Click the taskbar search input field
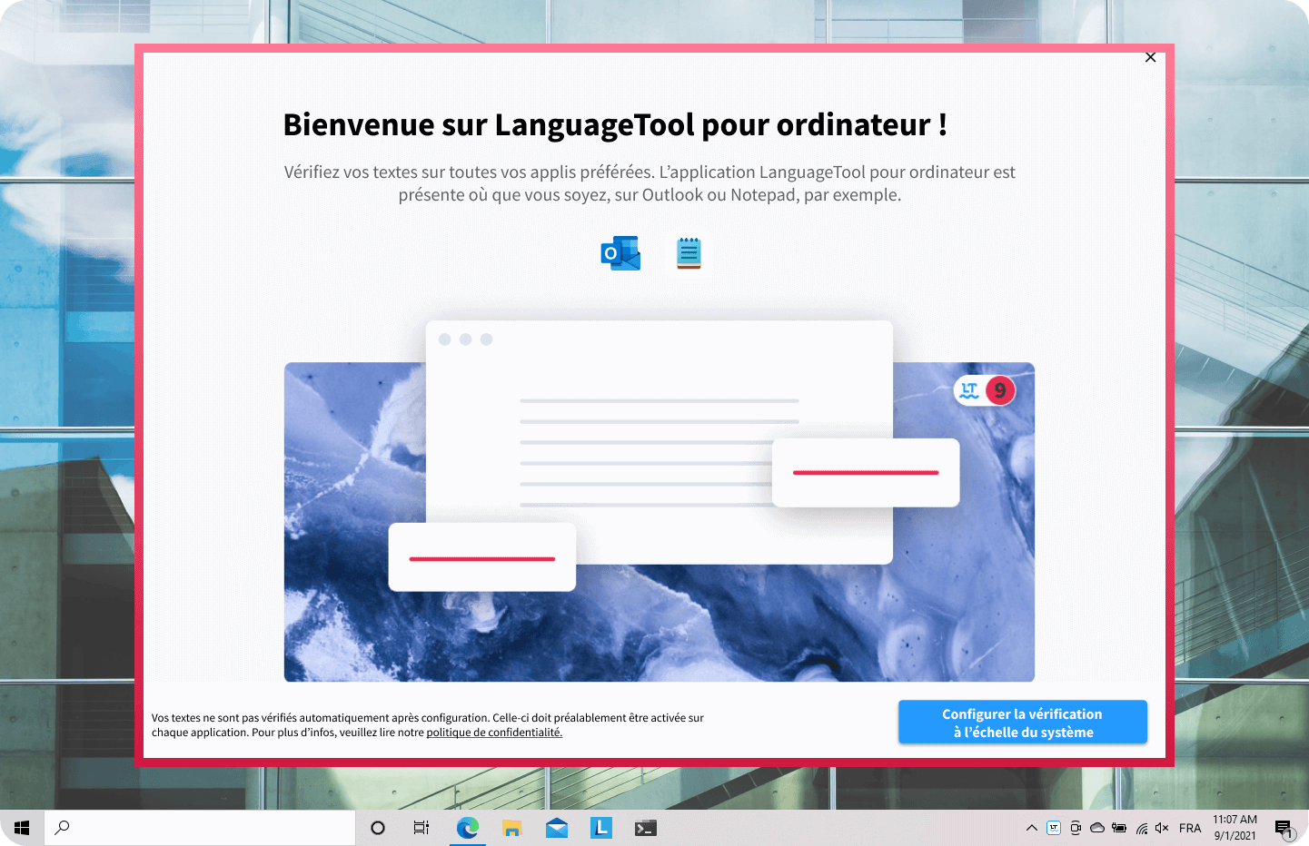 [200, 828]
